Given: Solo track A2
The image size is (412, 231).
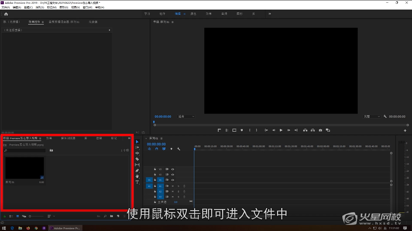Looking at the screenshot, I should [178, 192].
